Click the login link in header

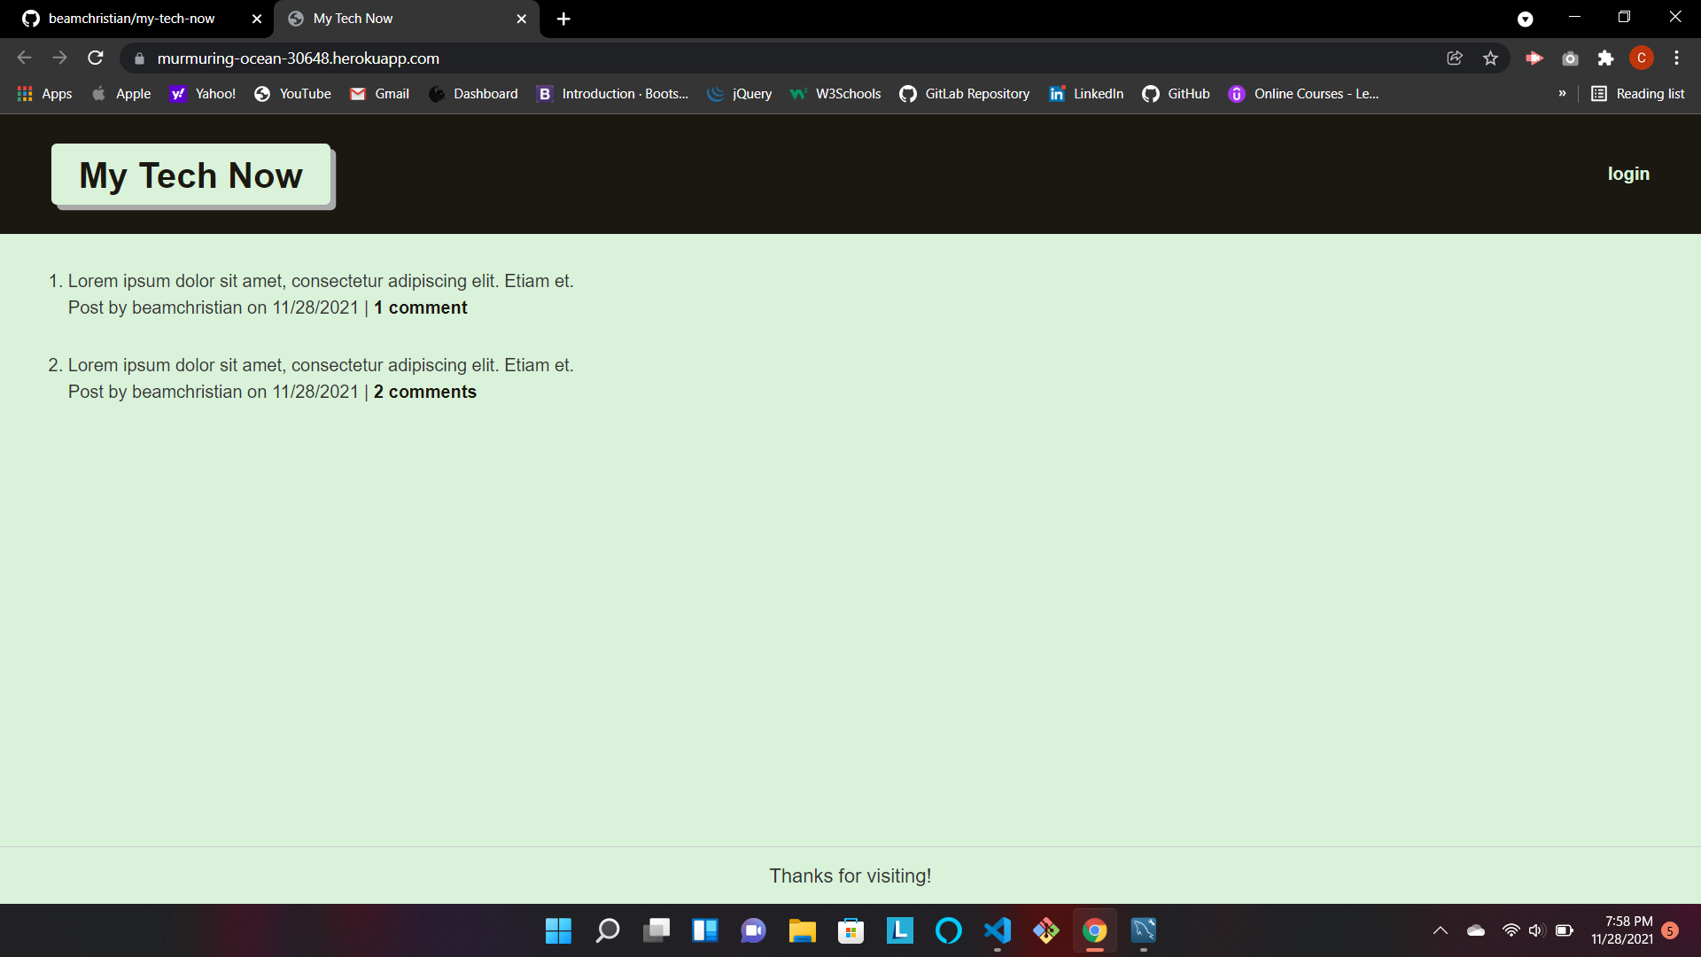click(x=1628, y=174)
